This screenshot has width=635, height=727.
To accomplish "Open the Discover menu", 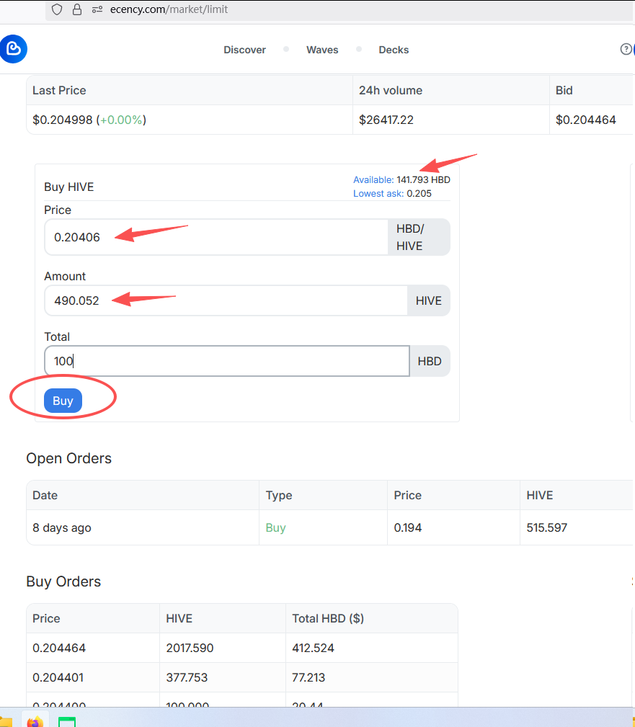I will [x=244, y=50].
